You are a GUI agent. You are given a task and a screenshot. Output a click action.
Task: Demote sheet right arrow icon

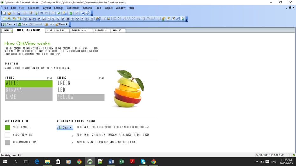[14, 19]
